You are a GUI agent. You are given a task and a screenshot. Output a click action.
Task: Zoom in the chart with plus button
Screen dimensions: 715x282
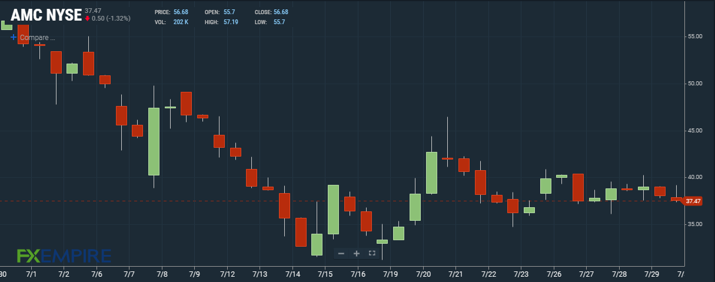[356, 253]
